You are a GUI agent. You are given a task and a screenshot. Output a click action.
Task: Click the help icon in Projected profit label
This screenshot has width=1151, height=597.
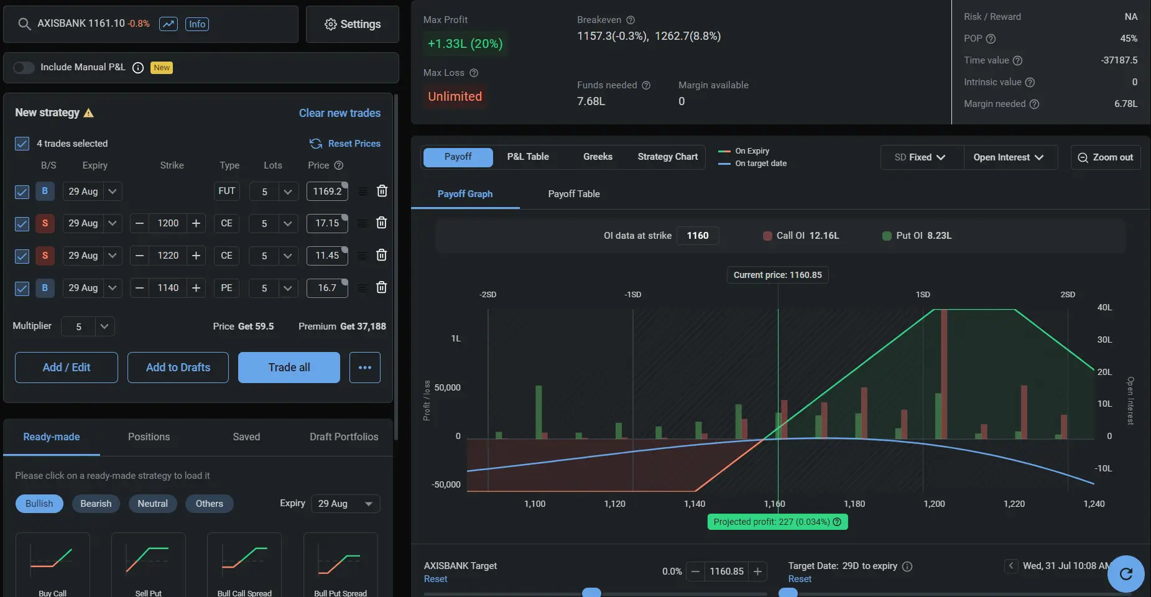[837, 522]
